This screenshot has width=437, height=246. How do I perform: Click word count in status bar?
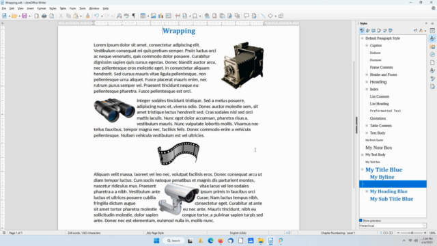(x=84, y=233)
